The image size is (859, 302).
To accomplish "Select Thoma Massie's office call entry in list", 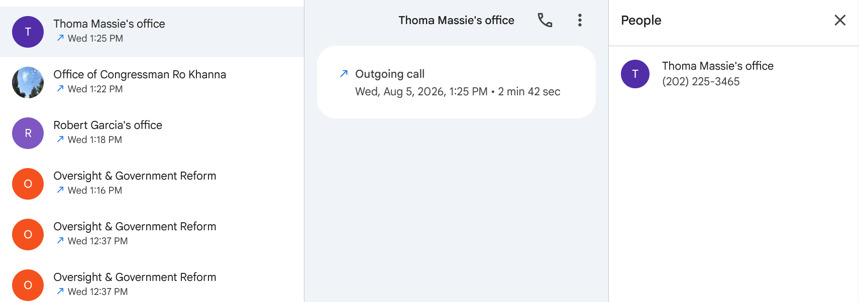I will pyautogui.click(x=152, y=32).
